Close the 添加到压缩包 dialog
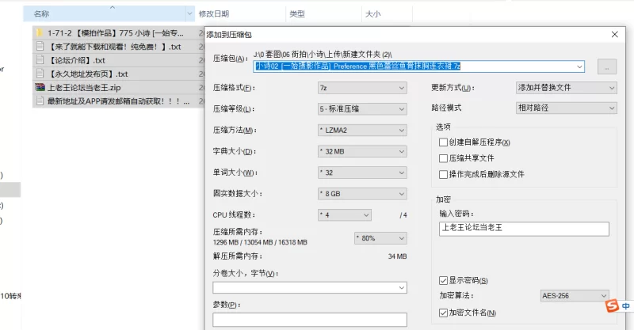Image resolution: width=634 pixels, height=330 pixels. tap(615, 35)
